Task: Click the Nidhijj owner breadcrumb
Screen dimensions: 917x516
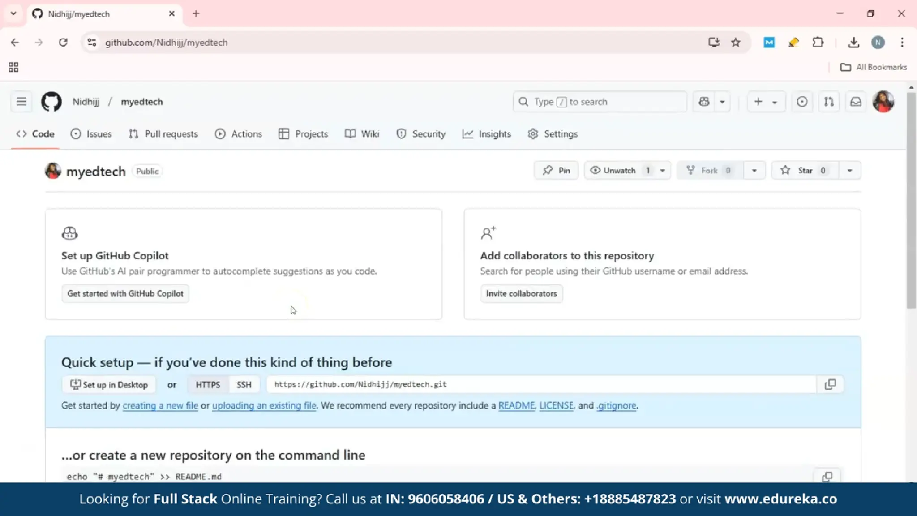Action: (x=86, y=102)
